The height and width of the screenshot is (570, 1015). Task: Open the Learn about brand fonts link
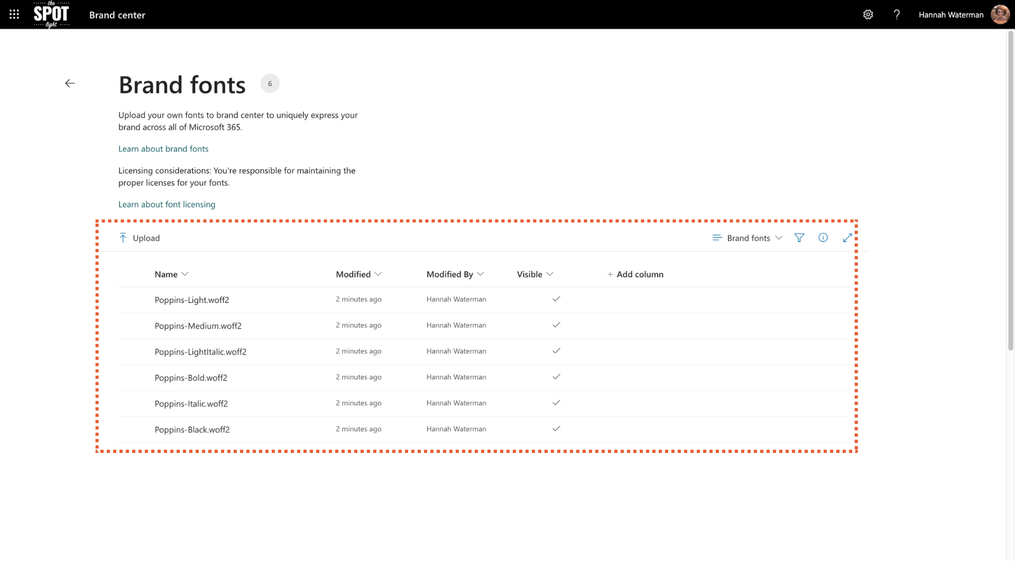tap(163, 149)
